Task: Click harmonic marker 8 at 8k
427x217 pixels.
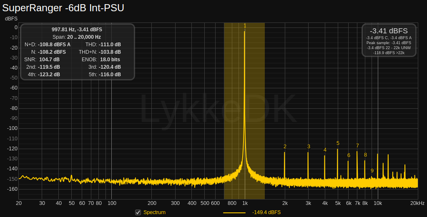Action: (365, 155)
